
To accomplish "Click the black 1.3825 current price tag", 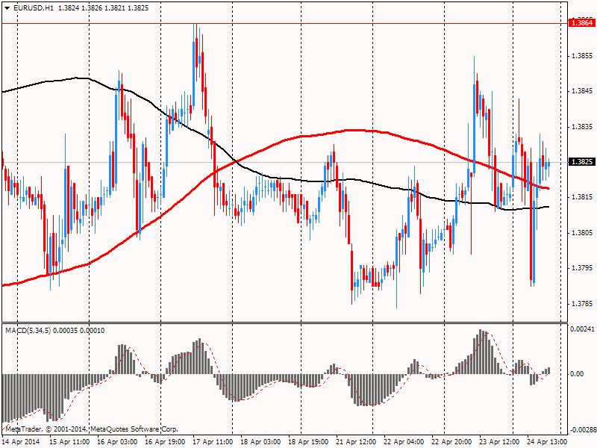I will [581, 162].
